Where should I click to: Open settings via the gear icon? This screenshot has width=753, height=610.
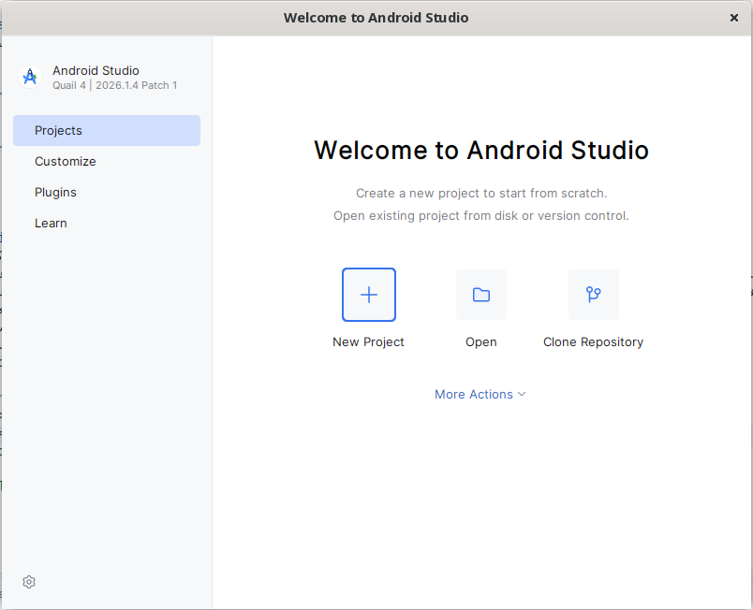coord(29,582)
